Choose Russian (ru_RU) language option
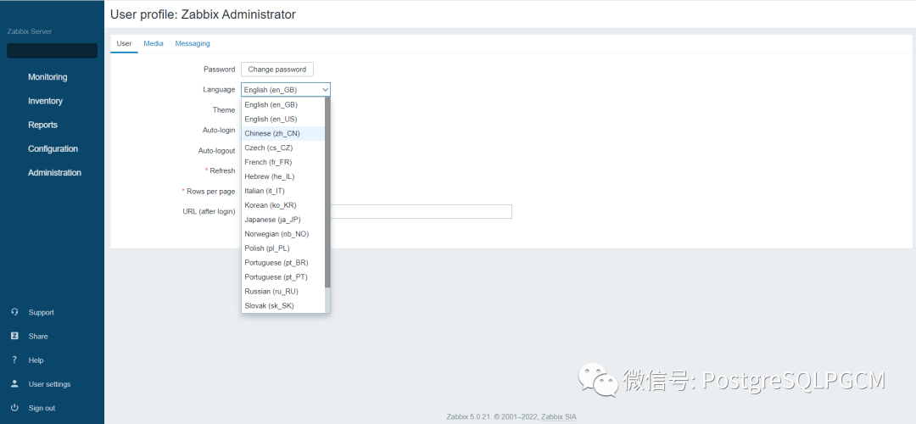This screenshot has height=424, width=916. [x=283, y=292]
